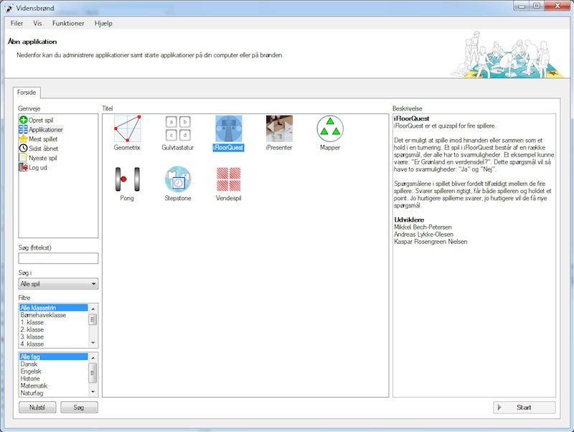
Task: Select the Gulvtastatur keyboard icon
Action: point(178,129)
